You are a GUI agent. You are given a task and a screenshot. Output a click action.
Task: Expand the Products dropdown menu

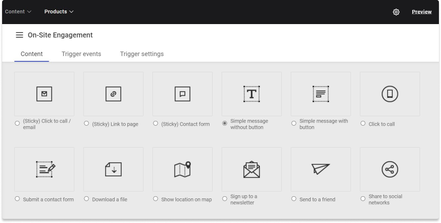pyautogui.click(x=59, y=12)
